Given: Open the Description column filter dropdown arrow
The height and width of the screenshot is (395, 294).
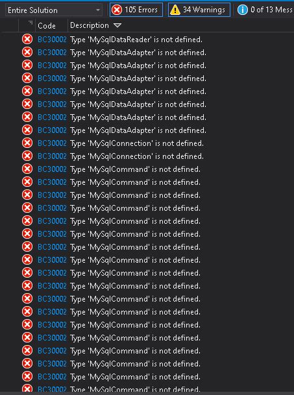Looking at the screenshot, I should tap(117, 25).
